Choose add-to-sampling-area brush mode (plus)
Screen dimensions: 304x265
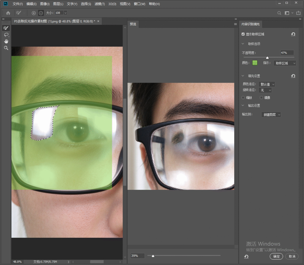pyautogui.click(x=34, y=13)
